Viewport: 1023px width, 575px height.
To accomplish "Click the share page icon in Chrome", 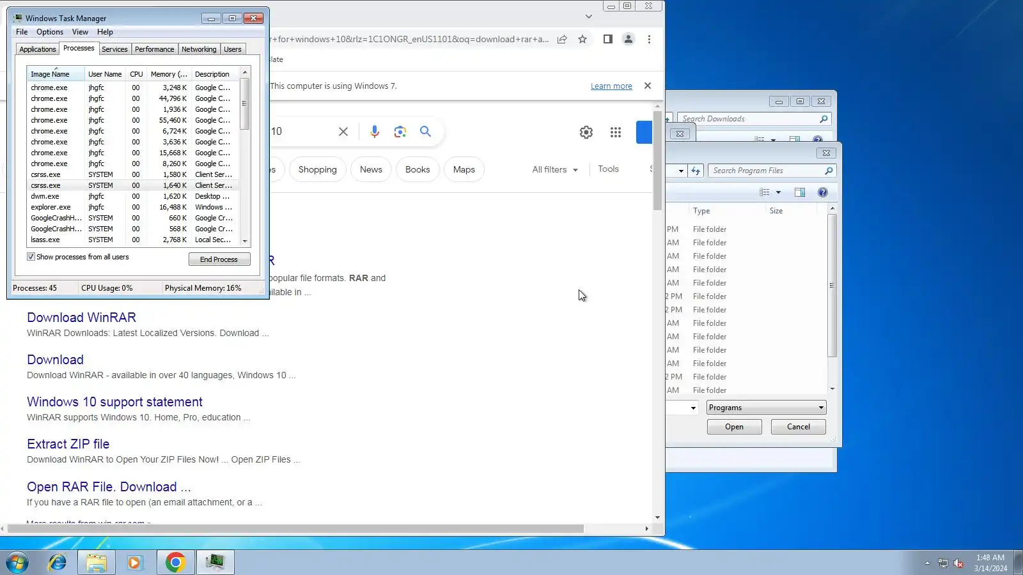I will click(562, 39).
